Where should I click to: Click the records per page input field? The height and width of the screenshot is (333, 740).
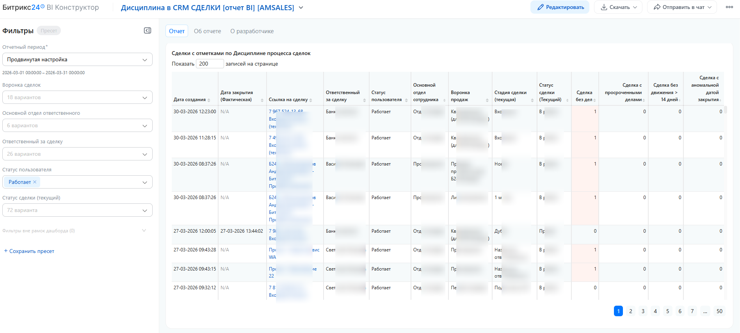tap(210, 64)
